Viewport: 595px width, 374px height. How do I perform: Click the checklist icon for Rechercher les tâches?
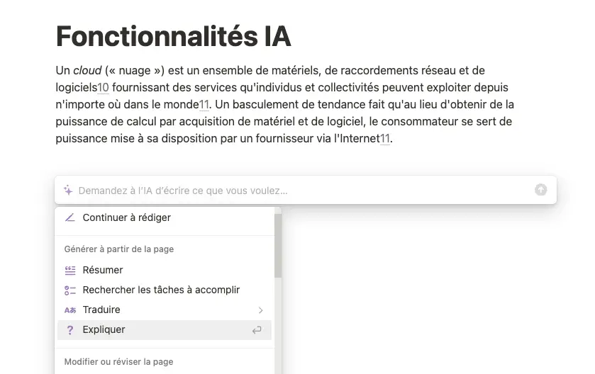click(70, 290)
